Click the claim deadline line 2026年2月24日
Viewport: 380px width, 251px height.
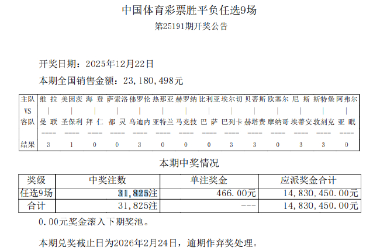click(x=148, y=243)
